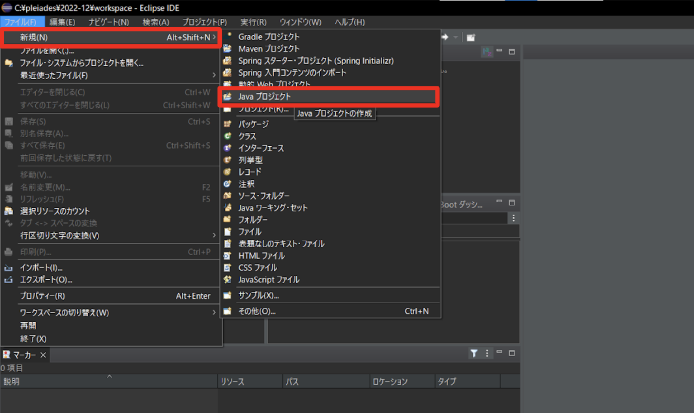Screen dimensions: 694x413
Task: Open マーカー view three-dot menu
Action: (487, 353)
